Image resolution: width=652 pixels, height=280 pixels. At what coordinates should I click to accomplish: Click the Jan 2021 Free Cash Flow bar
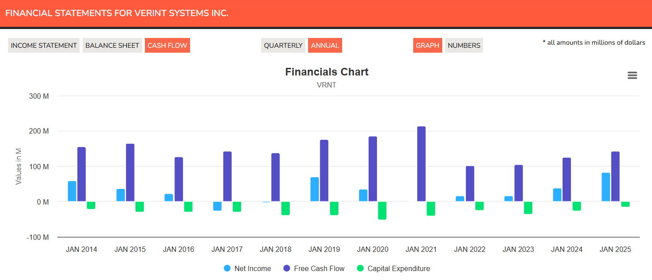coord(421,164)
